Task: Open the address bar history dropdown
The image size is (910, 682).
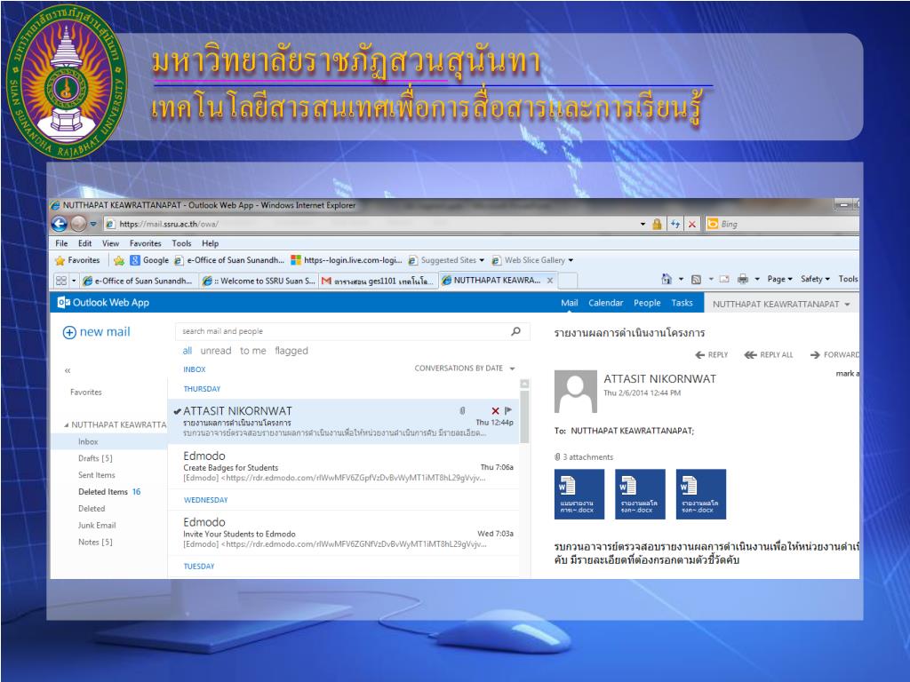Action: pyautogui.click(x=643, y=224)
